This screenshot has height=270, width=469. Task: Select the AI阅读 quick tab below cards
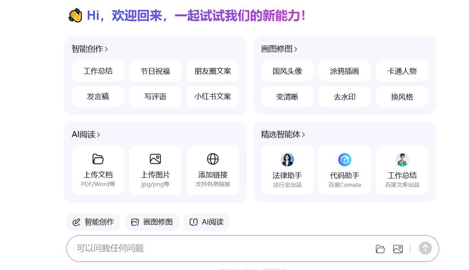[207, 222]
